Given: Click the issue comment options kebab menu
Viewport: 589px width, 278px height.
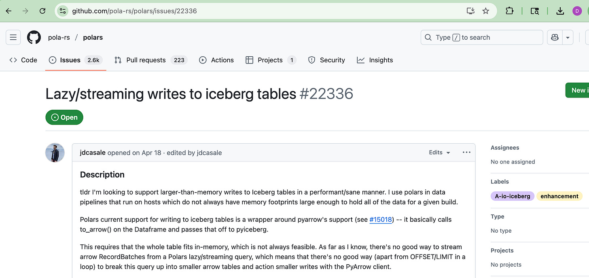Looking at the screenshot, I should click(x=466, y=153).
